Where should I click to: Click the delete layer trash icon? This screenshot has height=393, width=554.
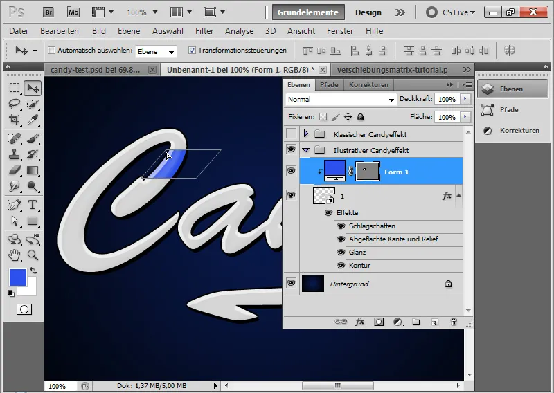click(x=454, y=322)
